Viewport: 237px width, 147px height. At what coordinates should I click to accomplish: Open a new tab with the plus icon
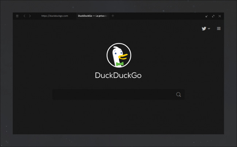coord(113,16)
